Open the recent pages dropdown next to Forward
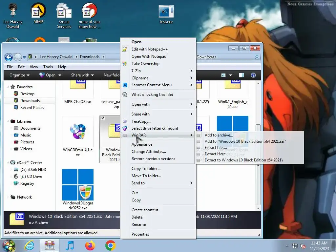The image size is (336, 252). click(x=24, y=57)
